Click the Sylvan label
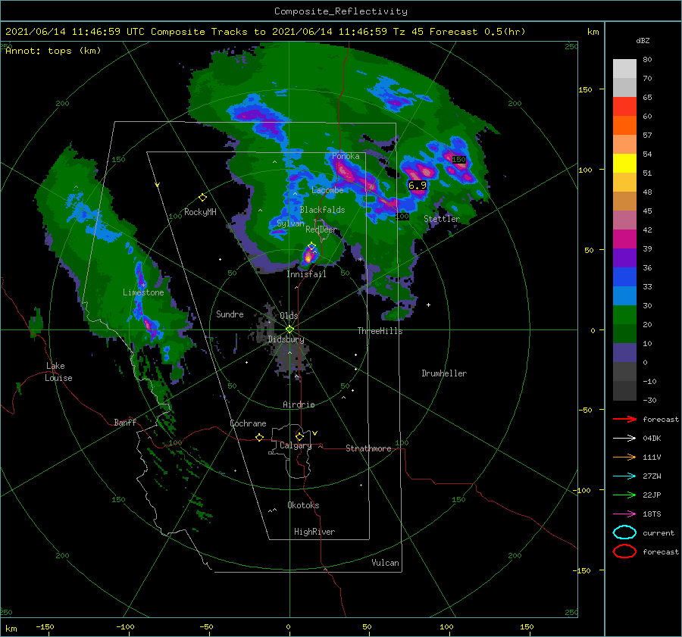This screenshot has width=682, height=637. [x=290, y=223]
